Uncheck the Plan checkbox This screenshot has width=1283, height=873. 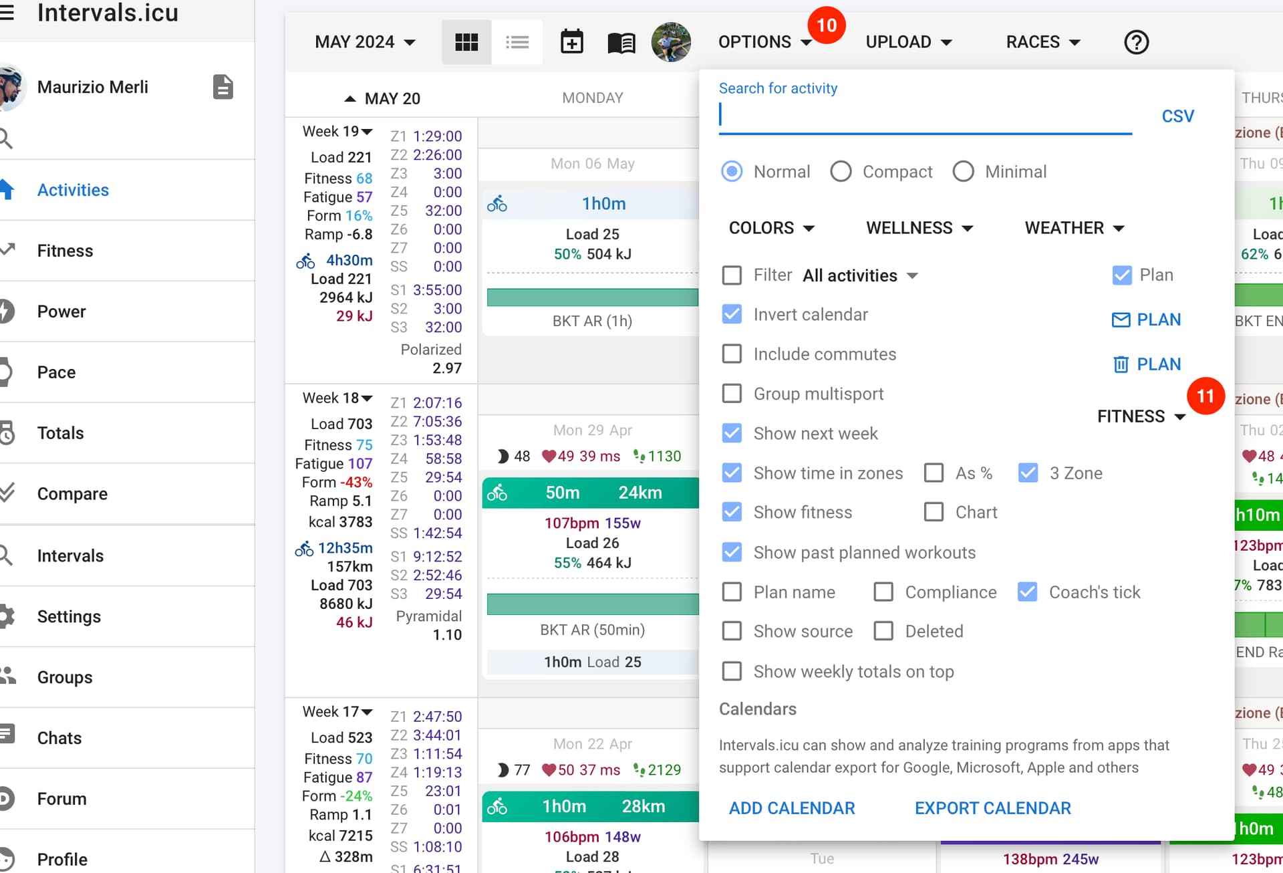click(x=1122, y=275)
